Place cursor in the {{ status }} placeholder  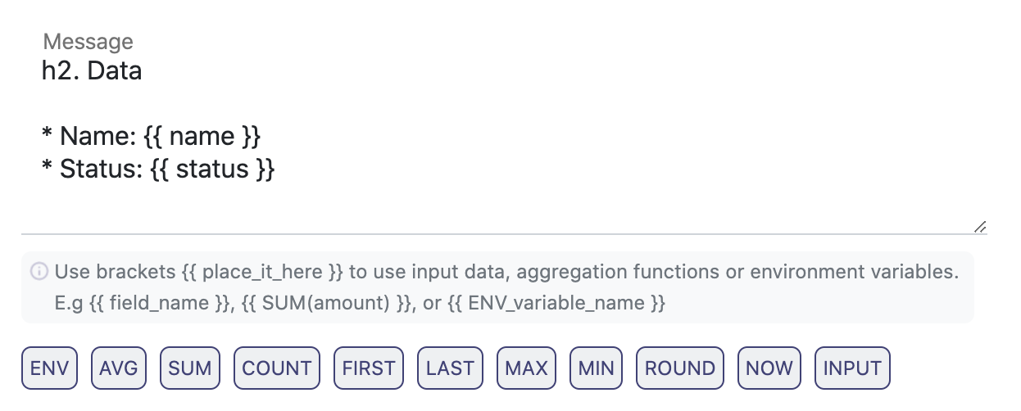(x=212, y=169)
